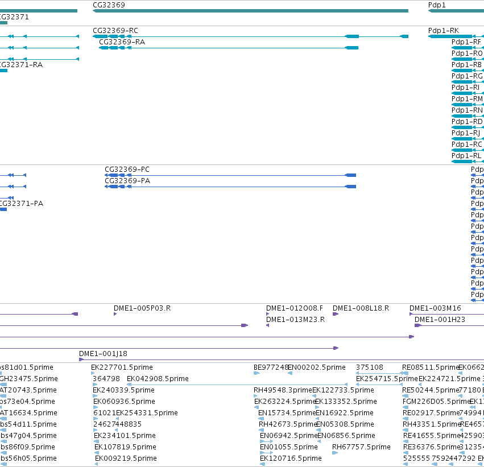This screenshot has height=467, width=484.
Task: Click the CG32371-PA protein label
Action: (x=20, y=204)
